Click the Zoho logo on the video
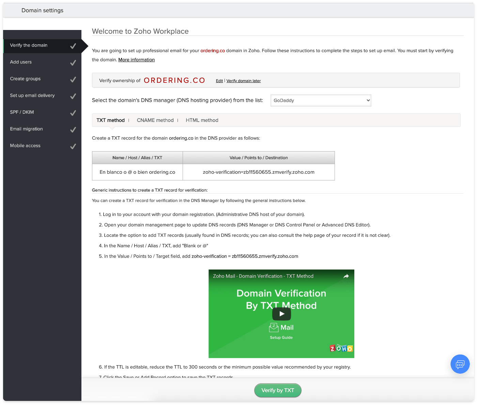 tap(341, 348)
